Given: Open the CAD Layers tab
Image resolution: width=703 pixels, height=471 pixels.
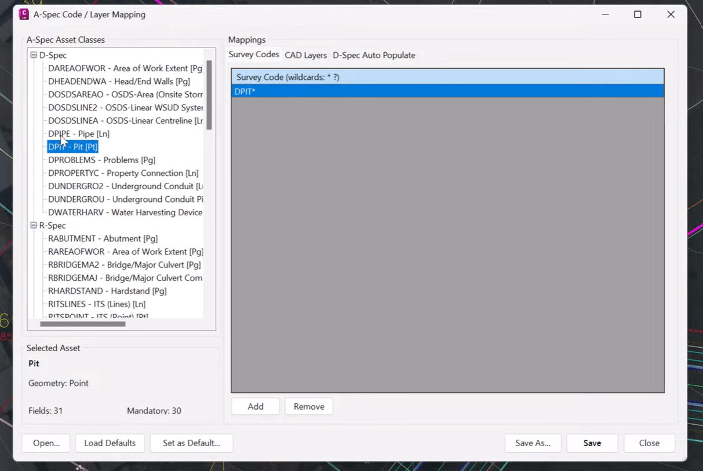Looking at the screenshot, I should 306,56.
